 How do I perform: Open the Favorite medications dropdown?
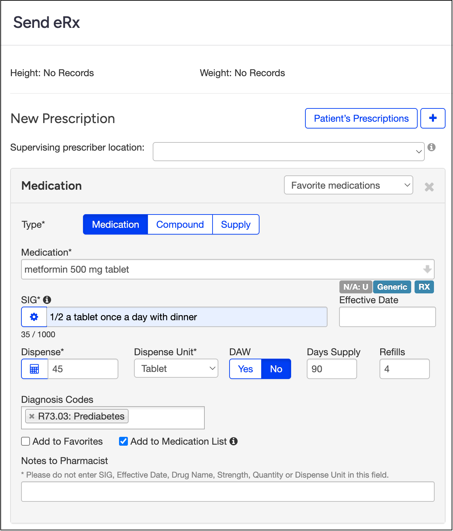pos(348,185)
